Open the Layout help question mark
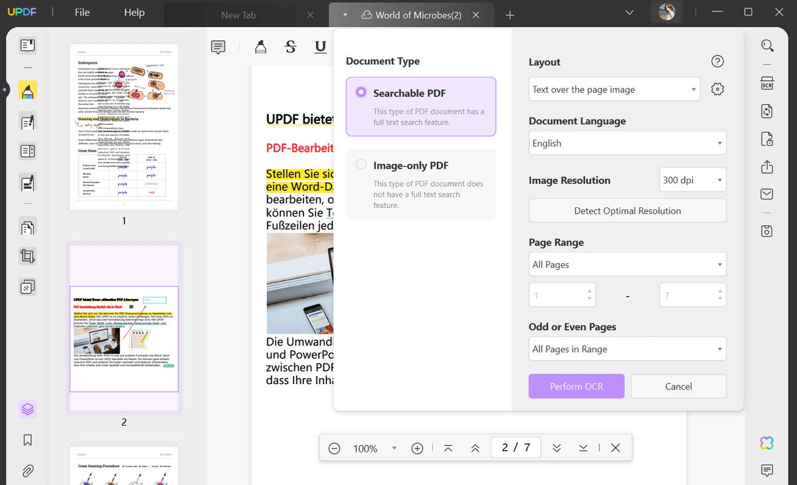797x485 pixels. click(717, 61)
